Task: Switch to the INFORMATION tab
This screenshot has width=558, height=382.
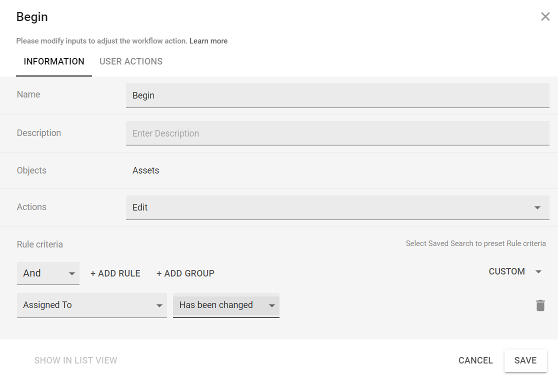Action: (54, 61)
